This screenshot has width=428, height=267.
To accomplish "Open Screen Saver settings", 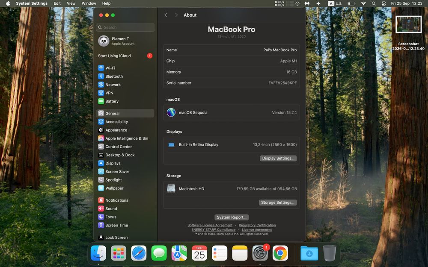I will coord(125,172).
